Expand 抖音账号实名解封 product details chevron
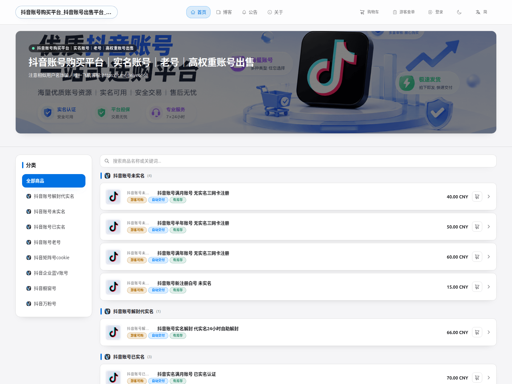 click(489, 332)
